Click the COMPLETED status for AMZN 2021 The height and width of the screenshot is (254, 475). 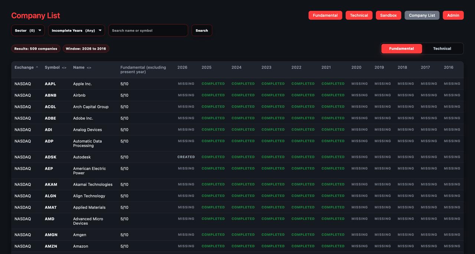click(333, 246)
